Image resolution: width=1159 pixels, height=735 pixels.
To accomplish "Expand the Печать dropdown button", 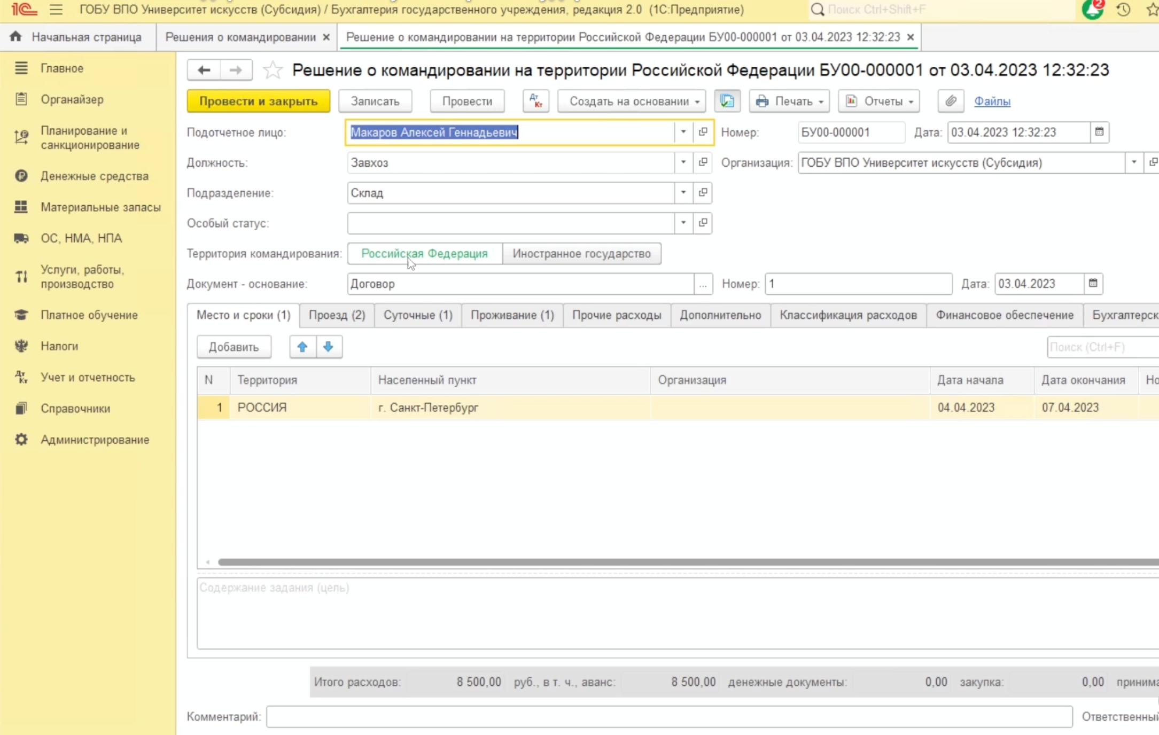I will point(789,101).
